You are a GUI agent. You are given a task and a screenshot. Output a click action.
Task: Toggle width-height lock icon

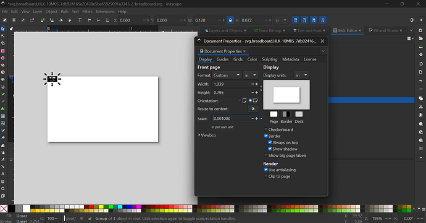click(230, 20)
